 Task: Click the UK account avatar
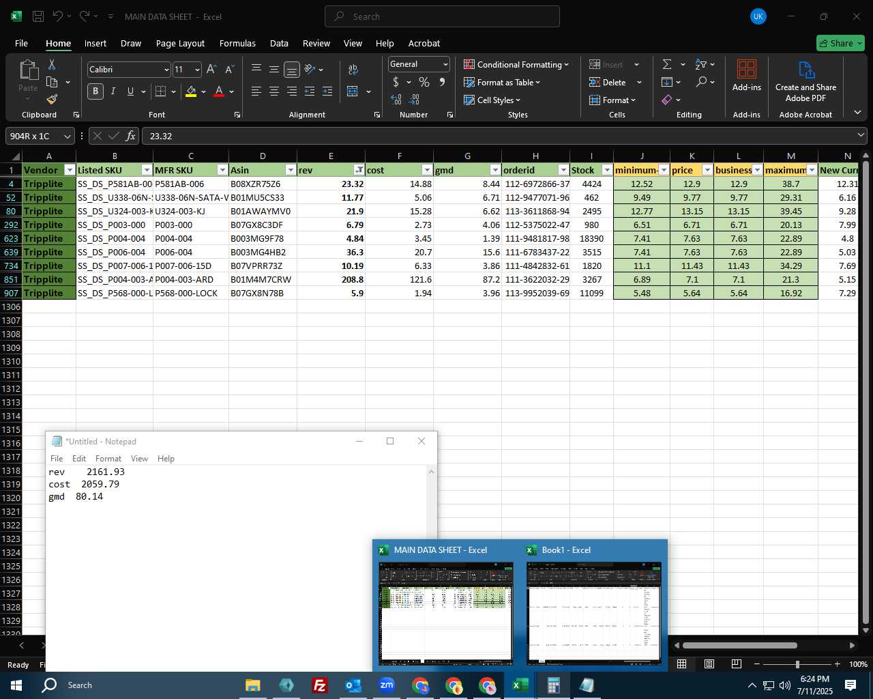click(x=758, y=16)
